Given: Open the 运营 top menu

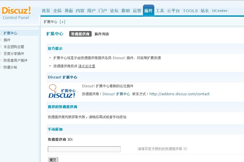Looking at the screenshot, I should tap(137, 11).
